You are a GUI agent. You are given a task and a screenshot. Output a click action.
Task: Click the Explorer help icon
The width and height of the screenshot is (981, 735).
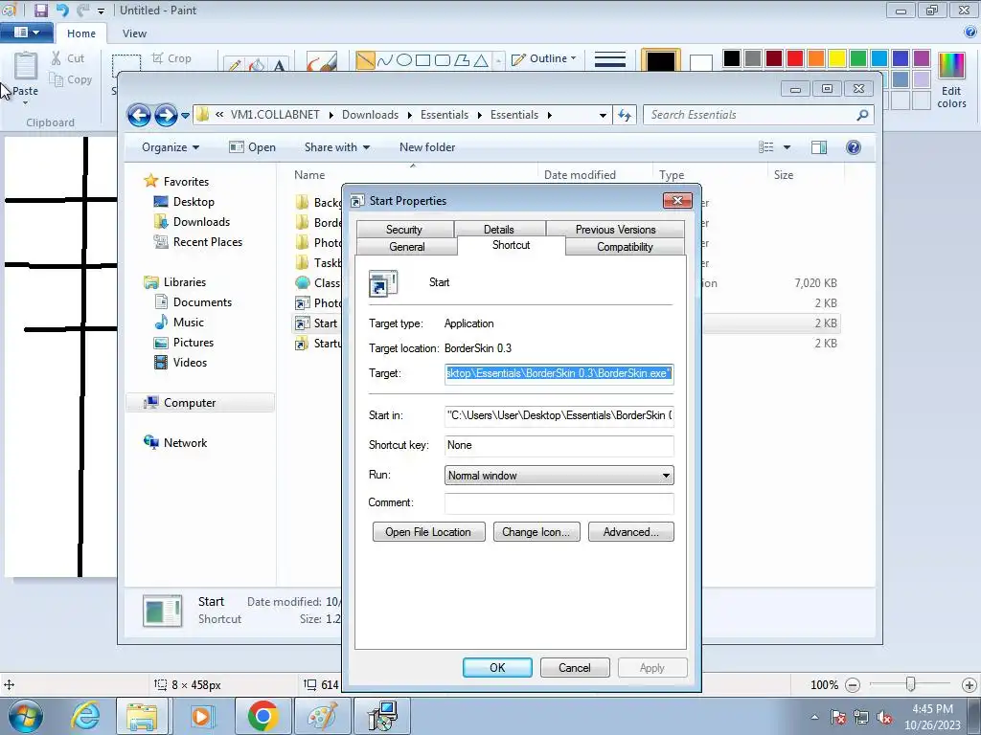[854, 147]
